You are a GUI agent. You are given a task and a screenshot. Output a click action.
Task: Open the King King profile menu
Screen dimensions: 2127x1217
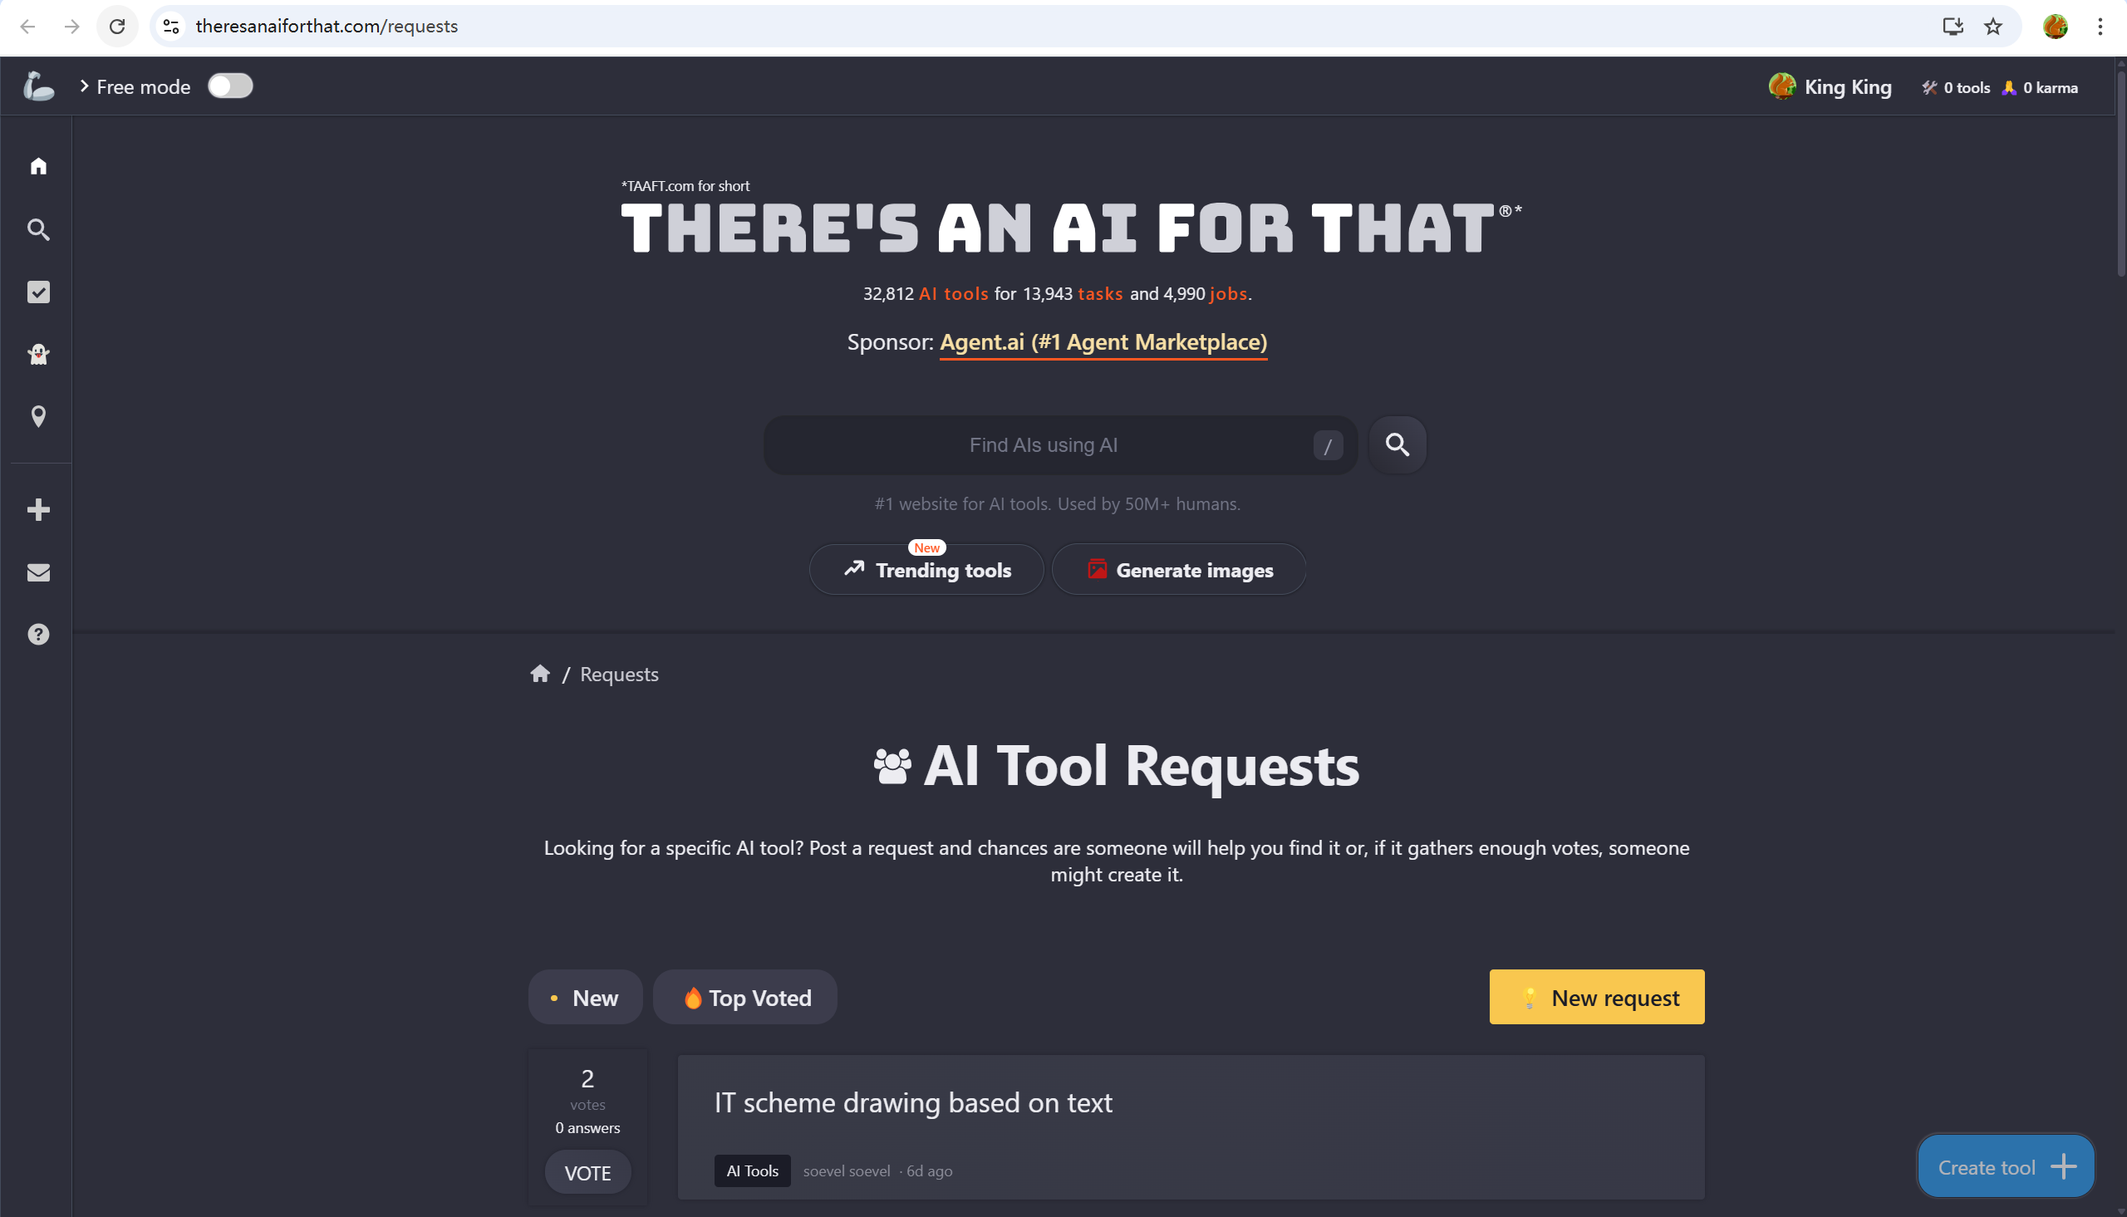(1830, 87)
